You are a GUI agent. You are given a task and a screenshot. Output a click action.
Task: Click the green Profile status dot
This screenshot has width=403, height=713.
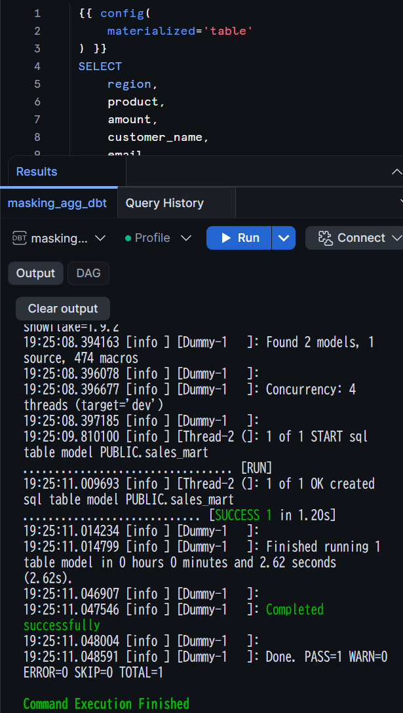click(x=128, y=238)
